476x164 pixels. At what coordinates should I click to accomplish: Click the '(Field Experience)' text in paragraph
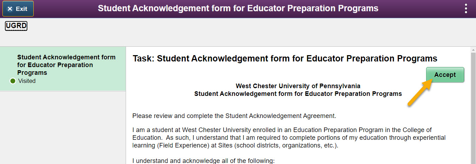click(185, 145)
